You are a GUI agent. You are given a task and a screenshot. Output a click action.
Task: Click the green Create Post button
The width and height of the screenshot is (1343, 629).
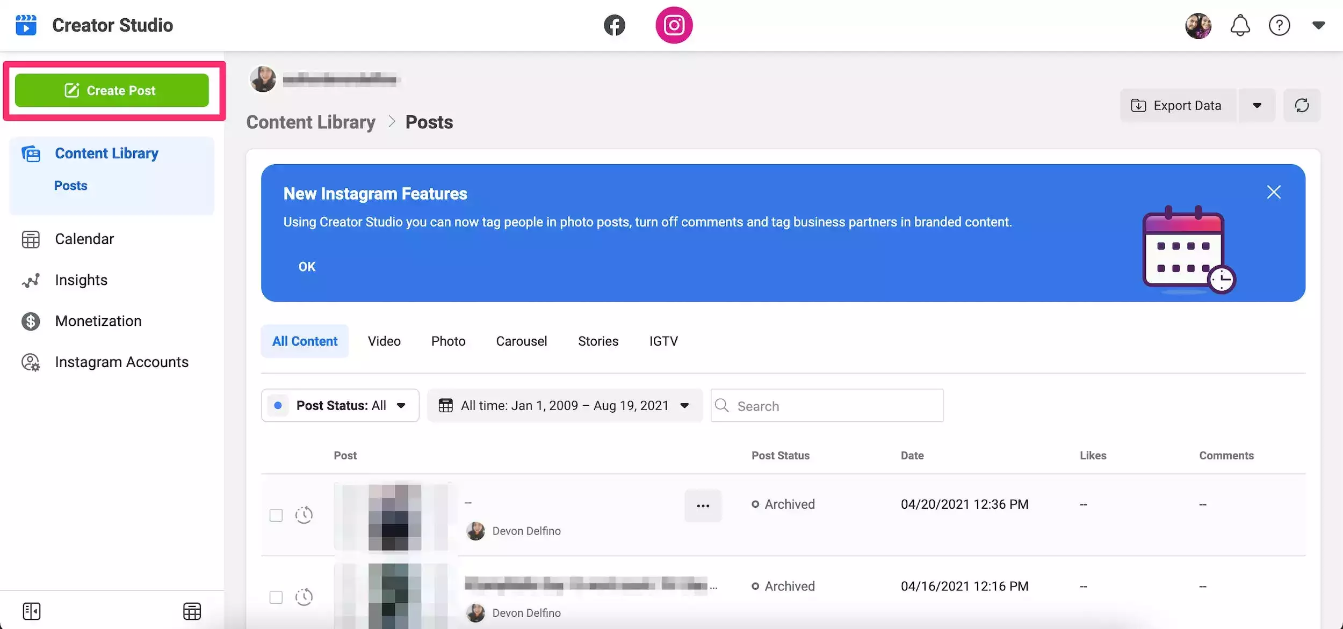112,90
